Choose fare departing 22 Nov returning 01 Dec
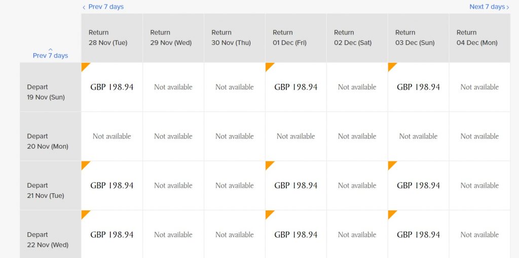Screen dimensions: 519x258 (296, 234)
